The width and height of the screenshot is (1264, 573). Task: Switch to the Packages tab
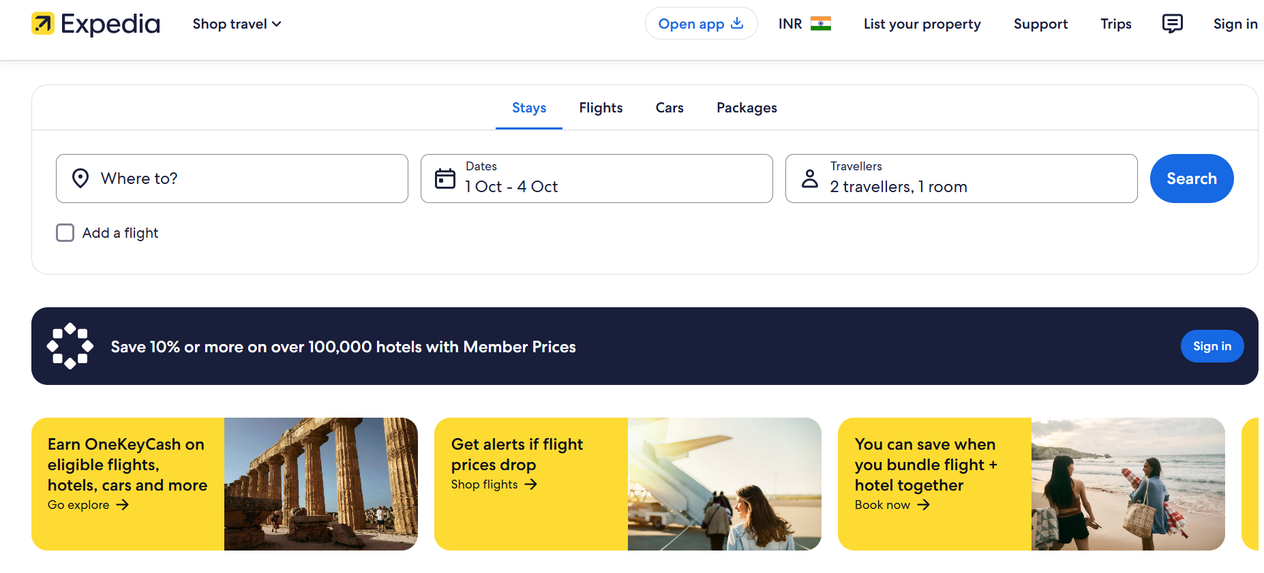[747, 108]
